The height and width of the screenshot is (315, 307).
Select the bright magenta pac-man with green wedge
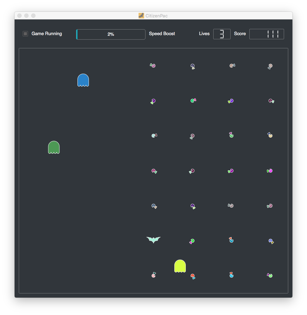pyautogui.click(x=270, y=171)
